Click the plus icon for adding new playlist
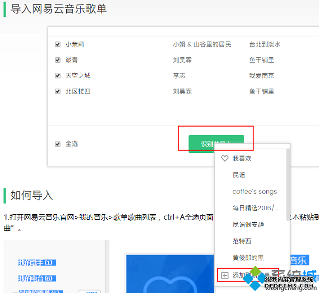This screenshot has height=293, width=319. (x=225, y=276)
